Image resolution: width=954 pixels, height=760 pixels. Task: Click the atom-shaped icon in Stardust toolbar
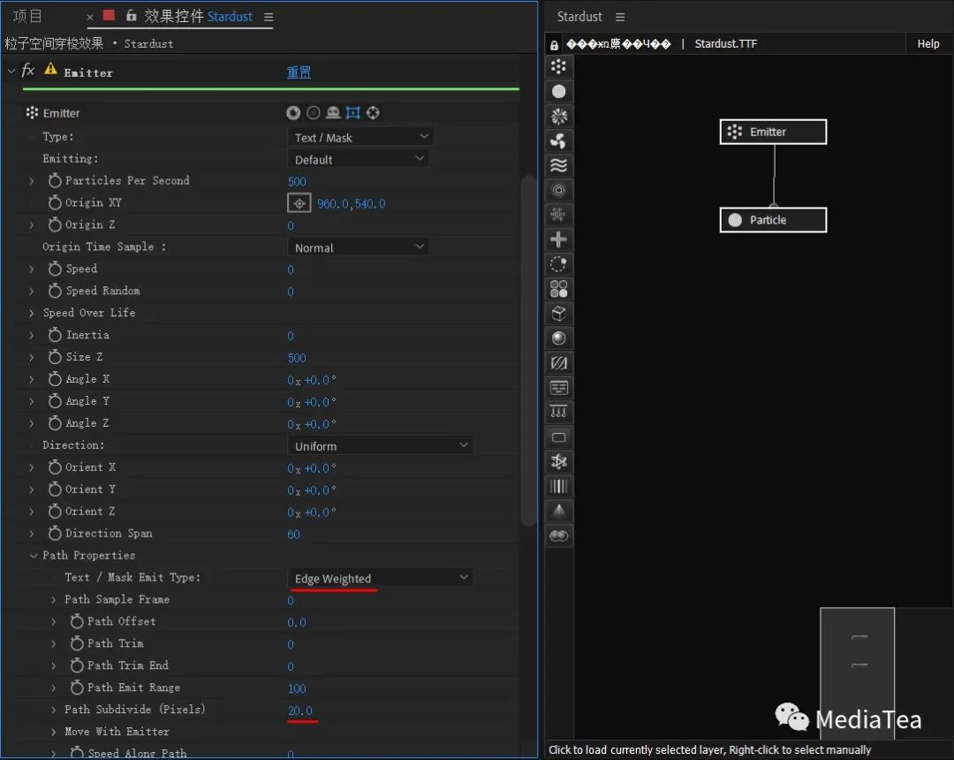(558, 462)
